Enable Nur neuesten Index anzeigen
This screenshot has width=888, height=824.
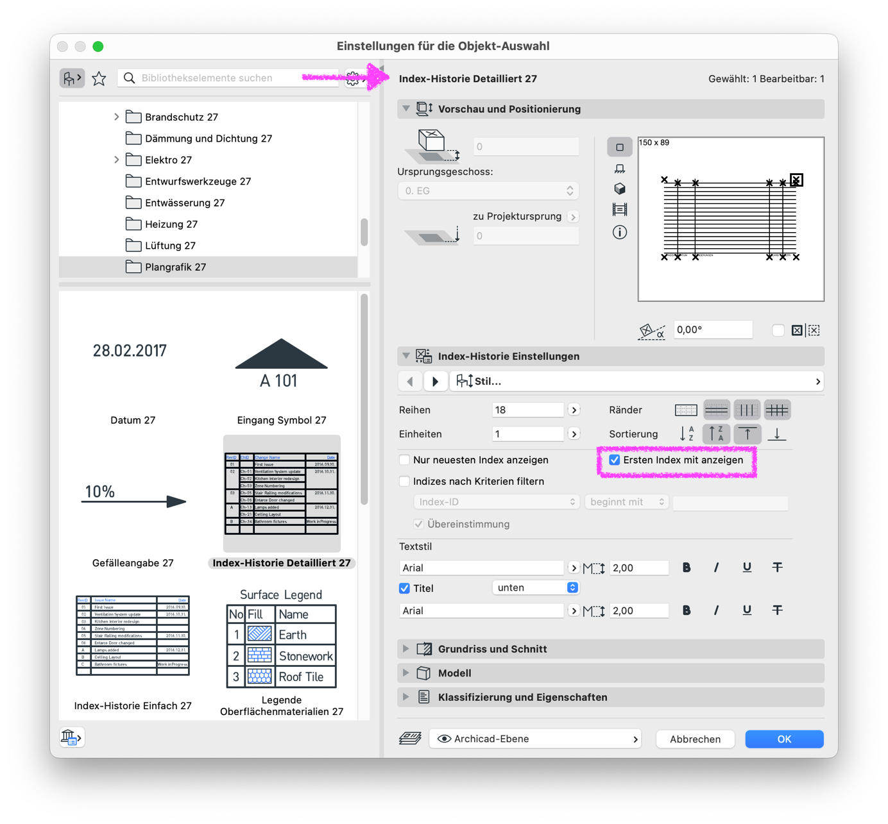(404, 460)
